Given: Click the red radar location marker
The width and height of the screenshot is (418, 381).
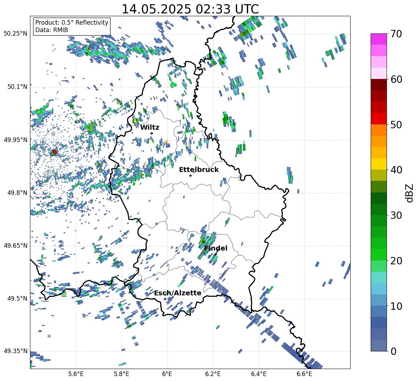Looking at the screenshot, I should point(55,152).
